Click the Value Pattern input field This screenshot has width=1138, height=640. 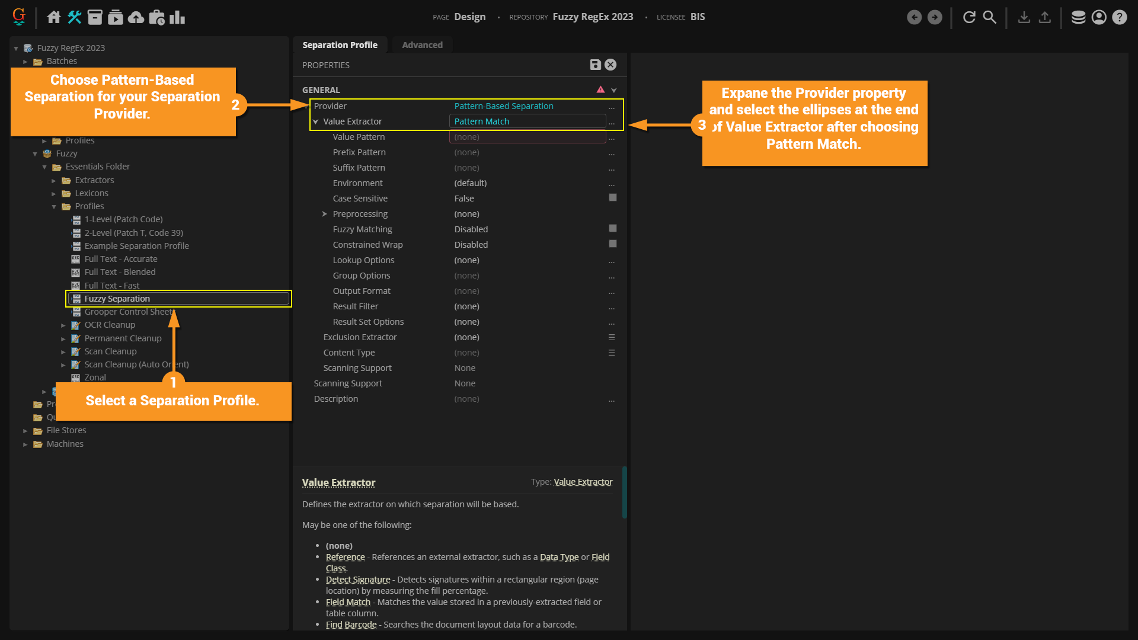coord(527,137)
